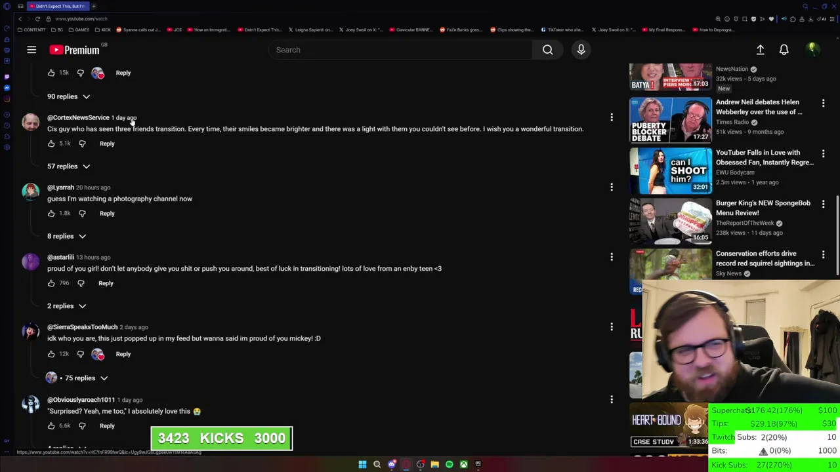The image size is (840, 472).
Task: Focus the YouTube search field
Action: pos(400,50)
